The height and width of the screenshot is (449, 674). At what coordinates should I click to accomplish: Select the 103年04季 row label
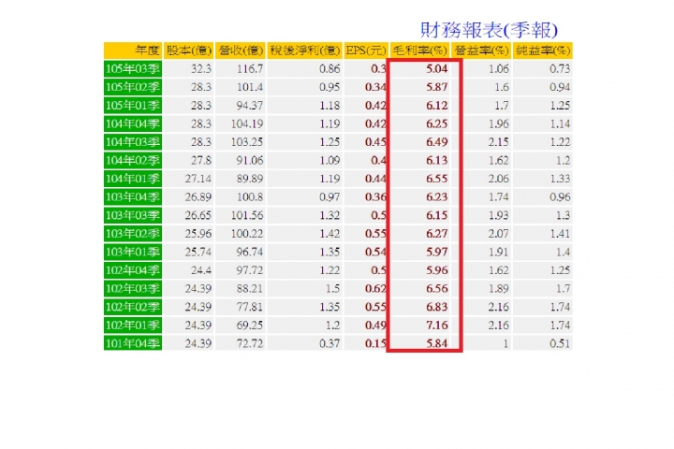point(133,197)
